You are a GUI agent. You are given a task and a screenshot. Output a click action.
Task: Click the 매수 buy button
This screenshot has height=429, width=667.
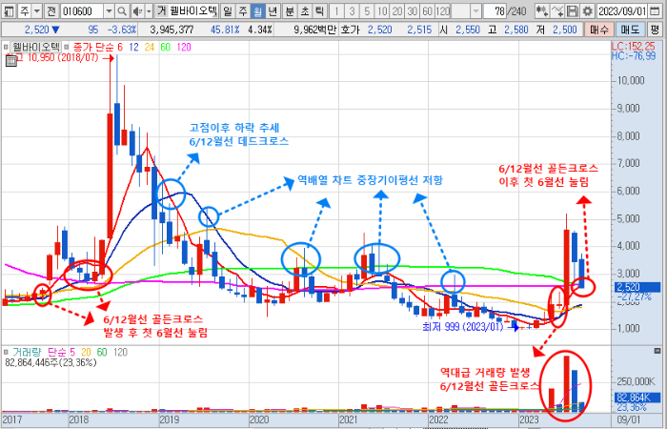tap(599, 30)
